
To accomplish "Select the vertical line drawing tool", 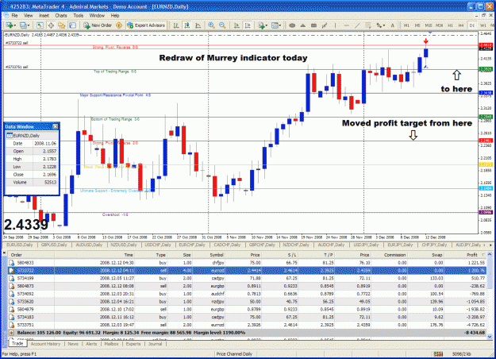I will click(336, 25).
